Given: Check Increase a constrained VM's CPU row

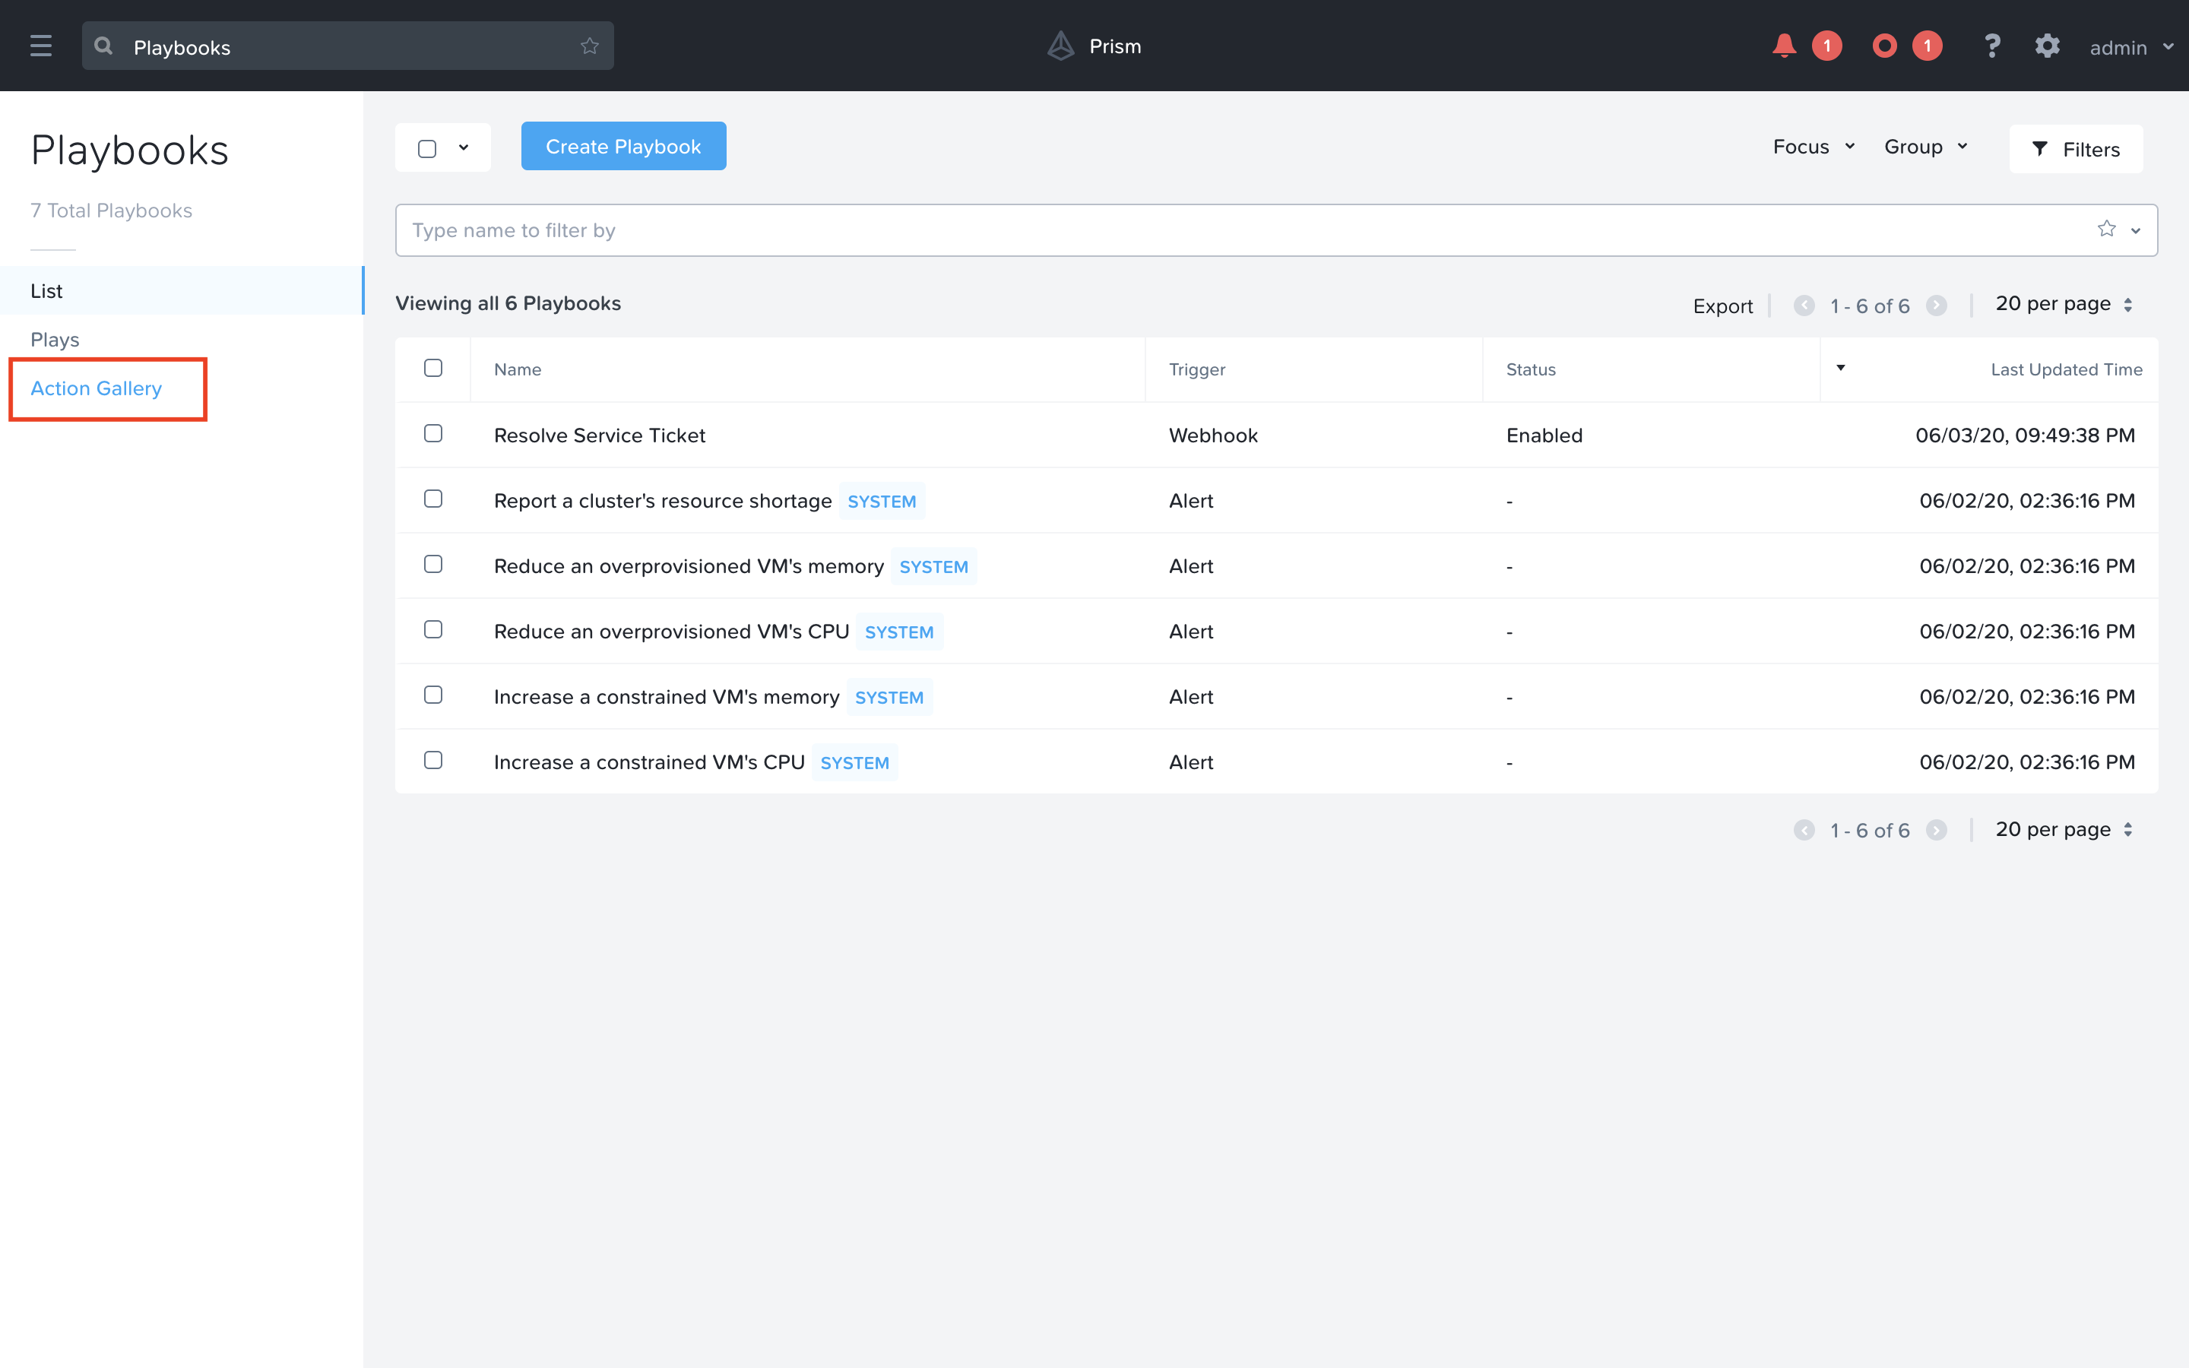Looking at the screenshot, I should pyautogui.click(x=433, y=760).
